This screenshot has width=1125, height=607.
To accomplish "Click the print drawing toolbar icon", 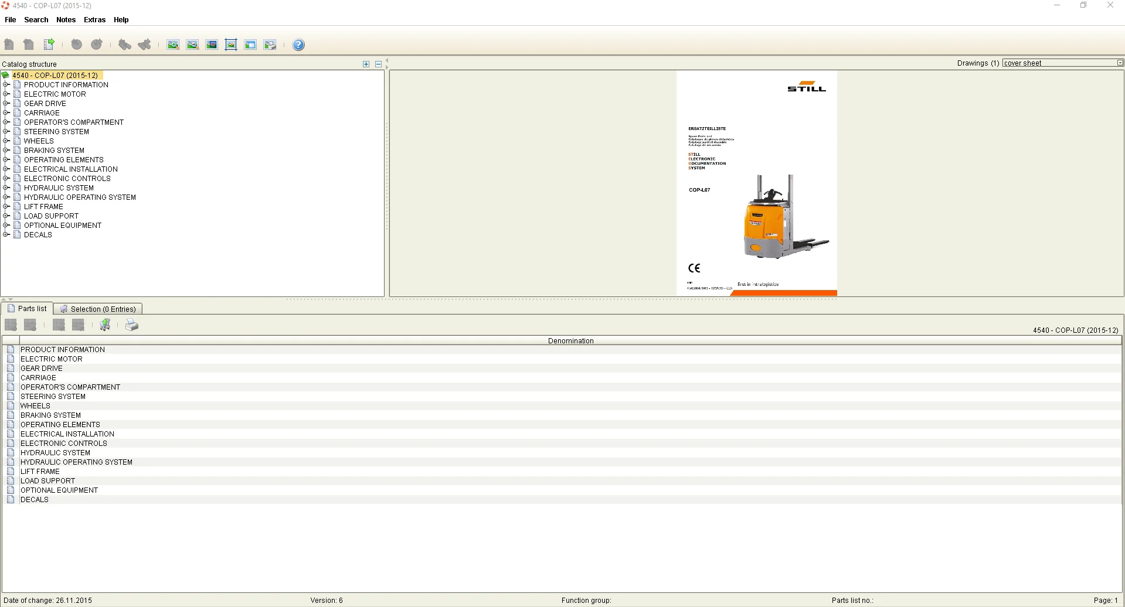I will coord(270,45).
